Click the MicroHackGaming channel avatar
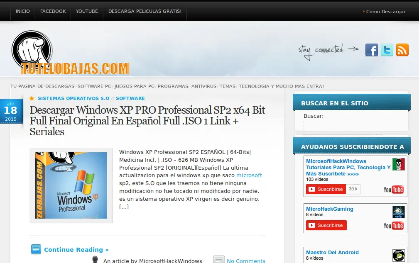The width and height of the screenshot is (419, 263). 398,212
